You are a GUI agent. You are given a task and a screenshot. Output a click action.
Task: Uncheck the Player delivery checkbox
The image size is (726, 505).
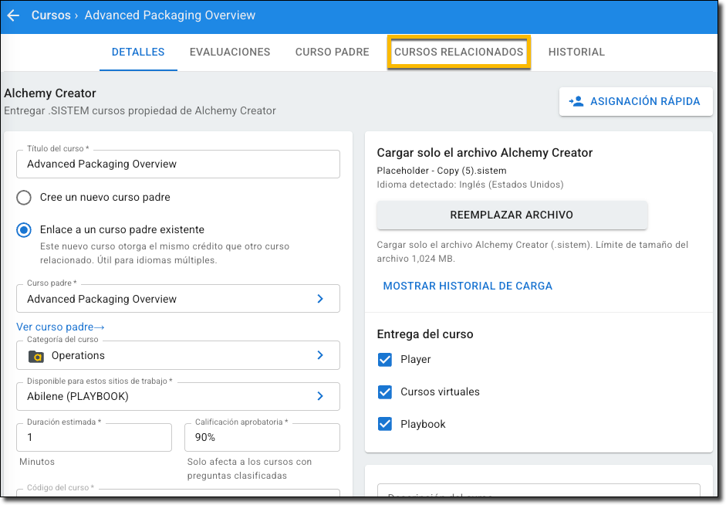[385, 360]
